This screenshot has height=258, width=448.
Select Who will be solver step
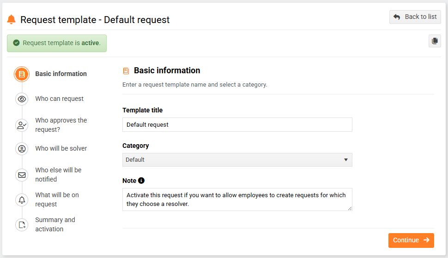click(61, 148)
